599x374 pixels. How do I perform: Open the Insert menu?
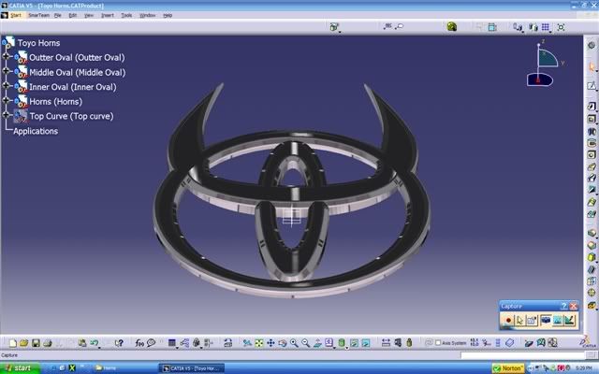pyautogui.click(x=108, y=15)
